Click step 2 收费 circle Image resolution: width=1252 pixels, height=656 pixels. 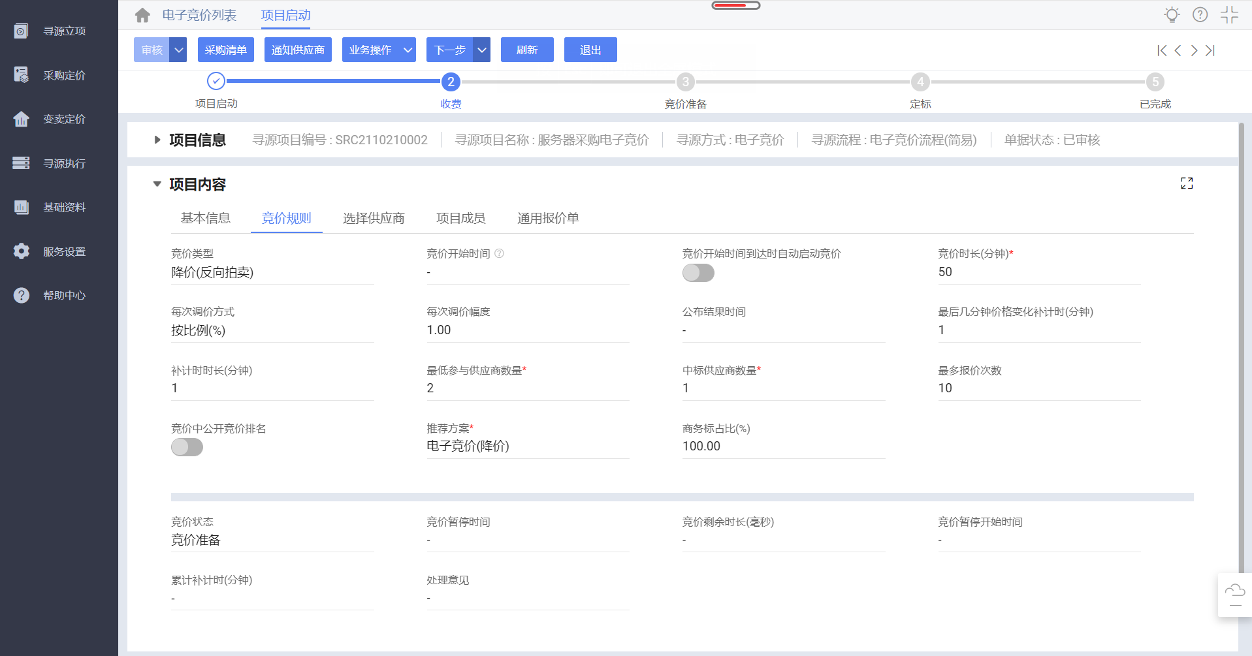[x=451, y=82]
